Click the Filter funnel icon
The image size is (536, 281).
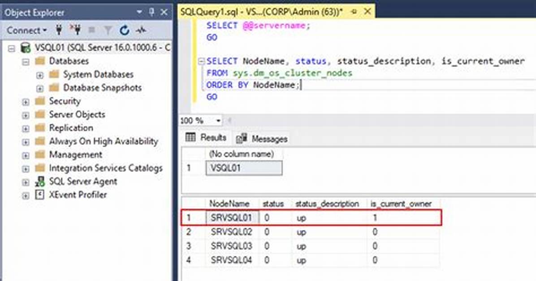click(x=108, y=31)
